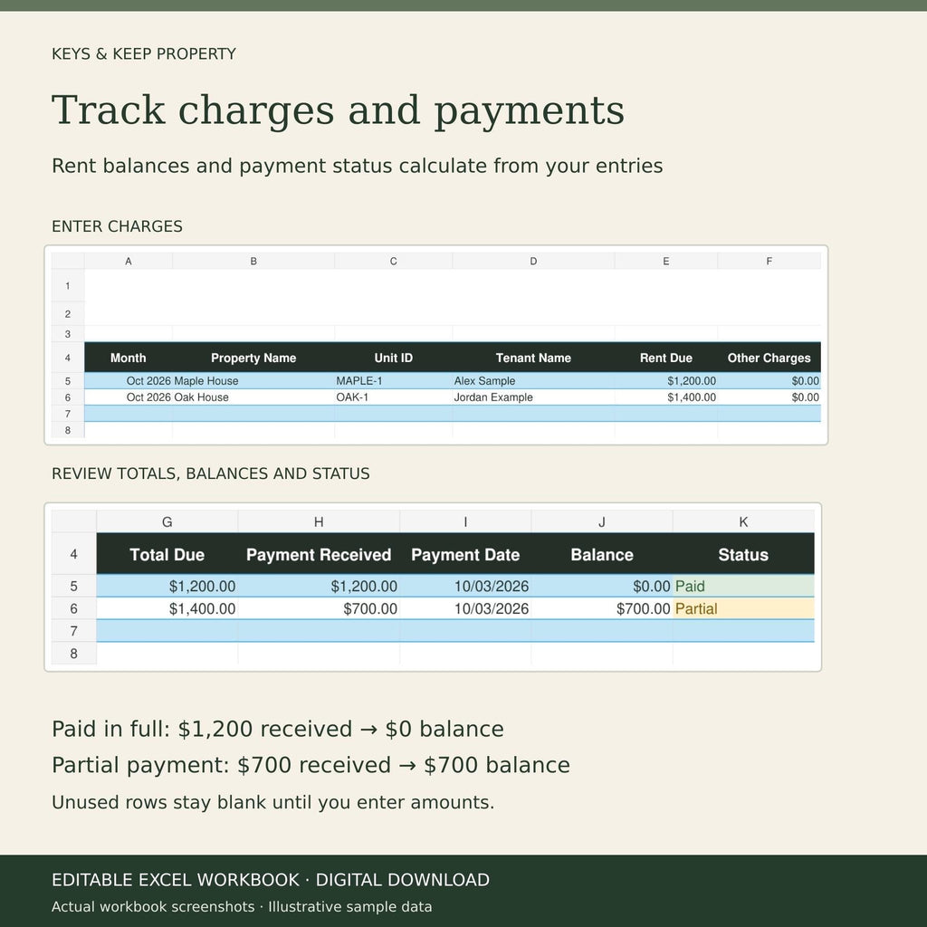Select row 8 header in totals sheet

[x=74, y=654]
